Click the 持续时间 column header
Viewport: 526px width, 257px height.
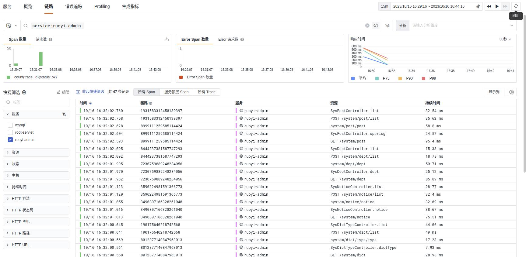432,103
